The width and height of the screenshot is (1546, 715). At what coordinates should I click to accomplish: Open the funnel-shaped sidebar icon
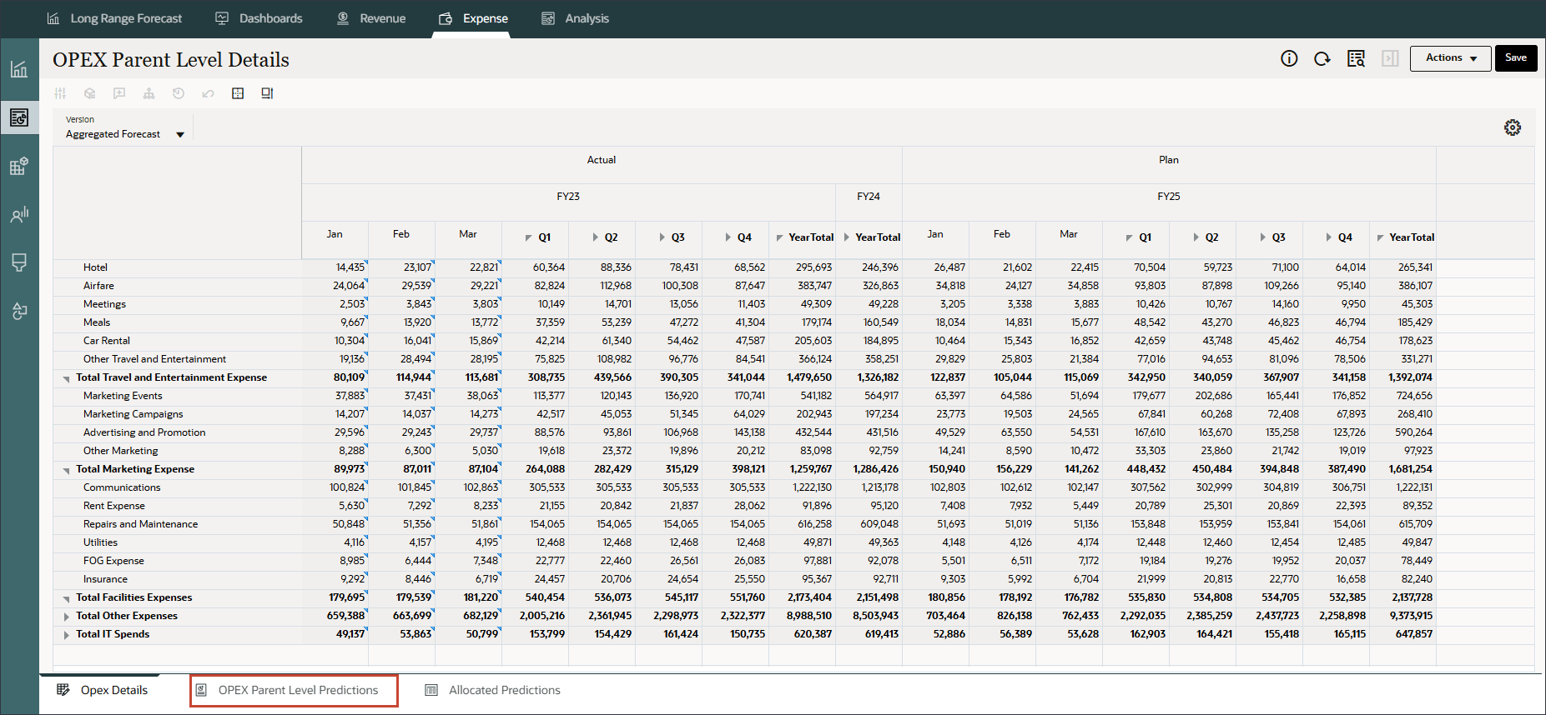(19, 262)
